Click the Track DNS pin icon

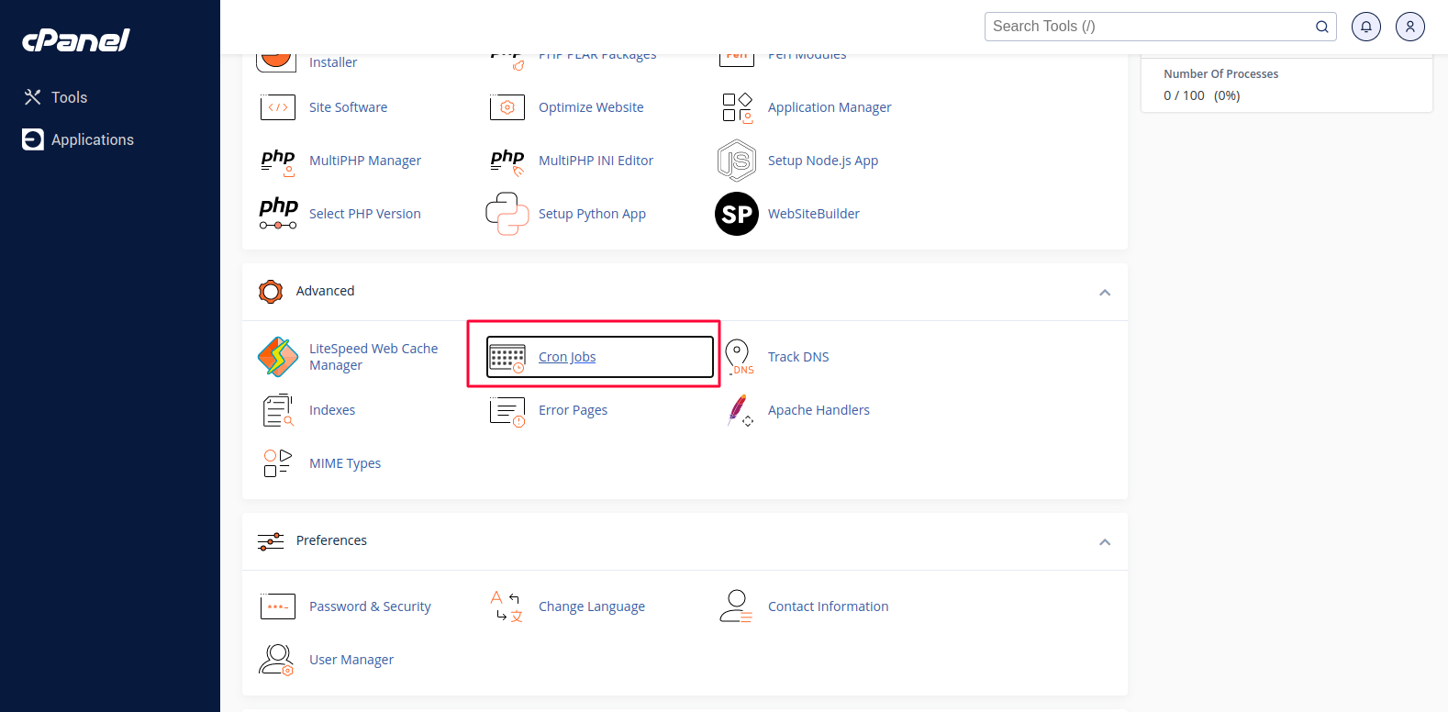[x=738, y=357]
